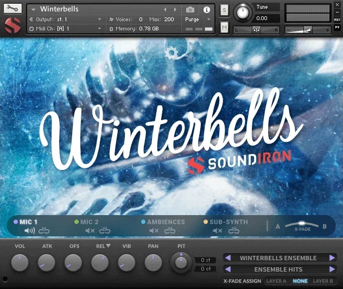Collapse the Winterbells instrument header triangle

[x=33, y=9]
